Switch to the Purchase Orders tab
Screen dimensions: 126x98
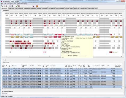[x=69, y=8]
